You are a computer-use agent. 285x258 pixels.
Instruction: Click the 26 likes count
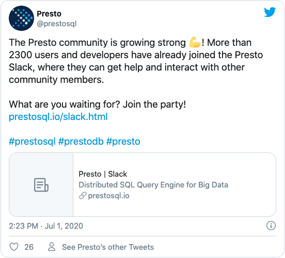click(29, 247)
